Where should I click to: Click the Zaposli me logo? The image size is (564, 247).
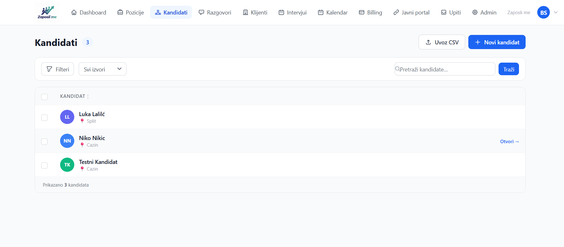47,13
